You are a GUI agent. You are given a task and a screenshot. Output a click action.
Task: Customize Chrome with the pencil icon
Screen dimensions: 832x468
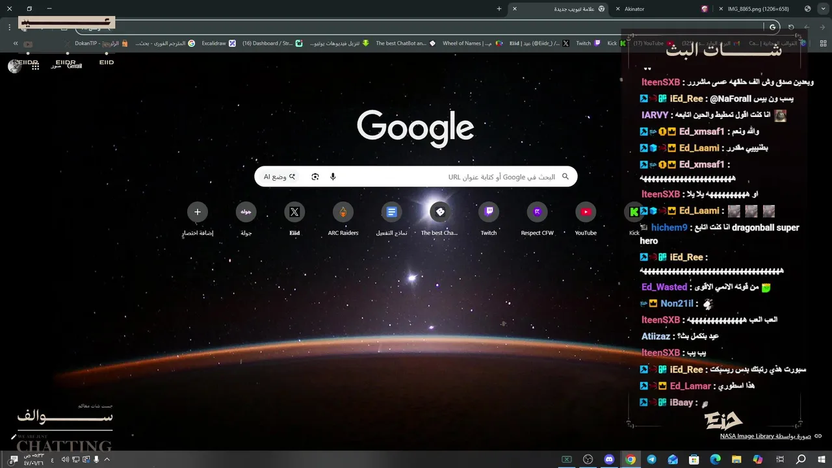point(13,437)
